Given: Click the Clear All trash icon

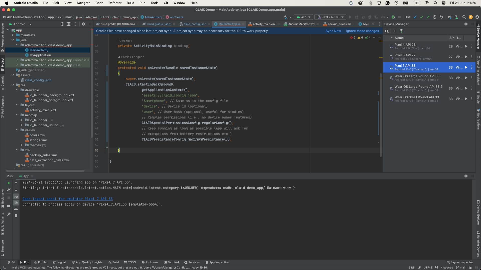Looking at the screenshot, I should point(16,216).
